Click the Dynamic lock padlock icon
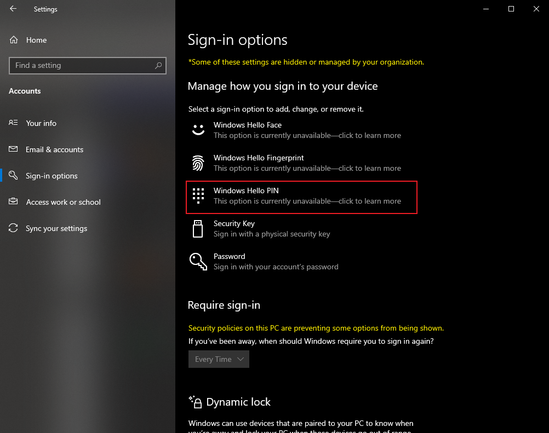The width and height of the screenshot is (549, 433). (x=196, y=402)
